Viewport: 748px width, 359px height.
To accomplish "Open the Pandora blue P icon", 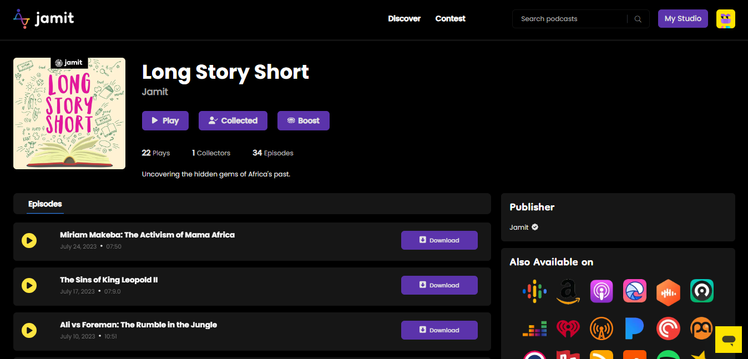I will pos(634,328).
